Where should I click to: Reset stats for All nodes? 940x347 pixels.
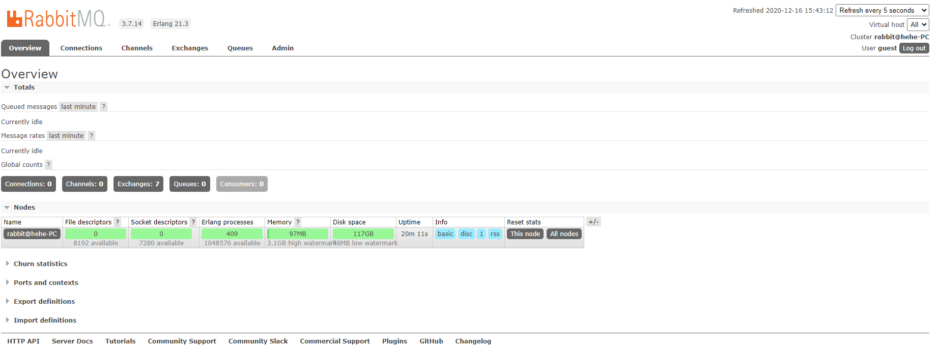pyautogui.click(x=564, y=234)
